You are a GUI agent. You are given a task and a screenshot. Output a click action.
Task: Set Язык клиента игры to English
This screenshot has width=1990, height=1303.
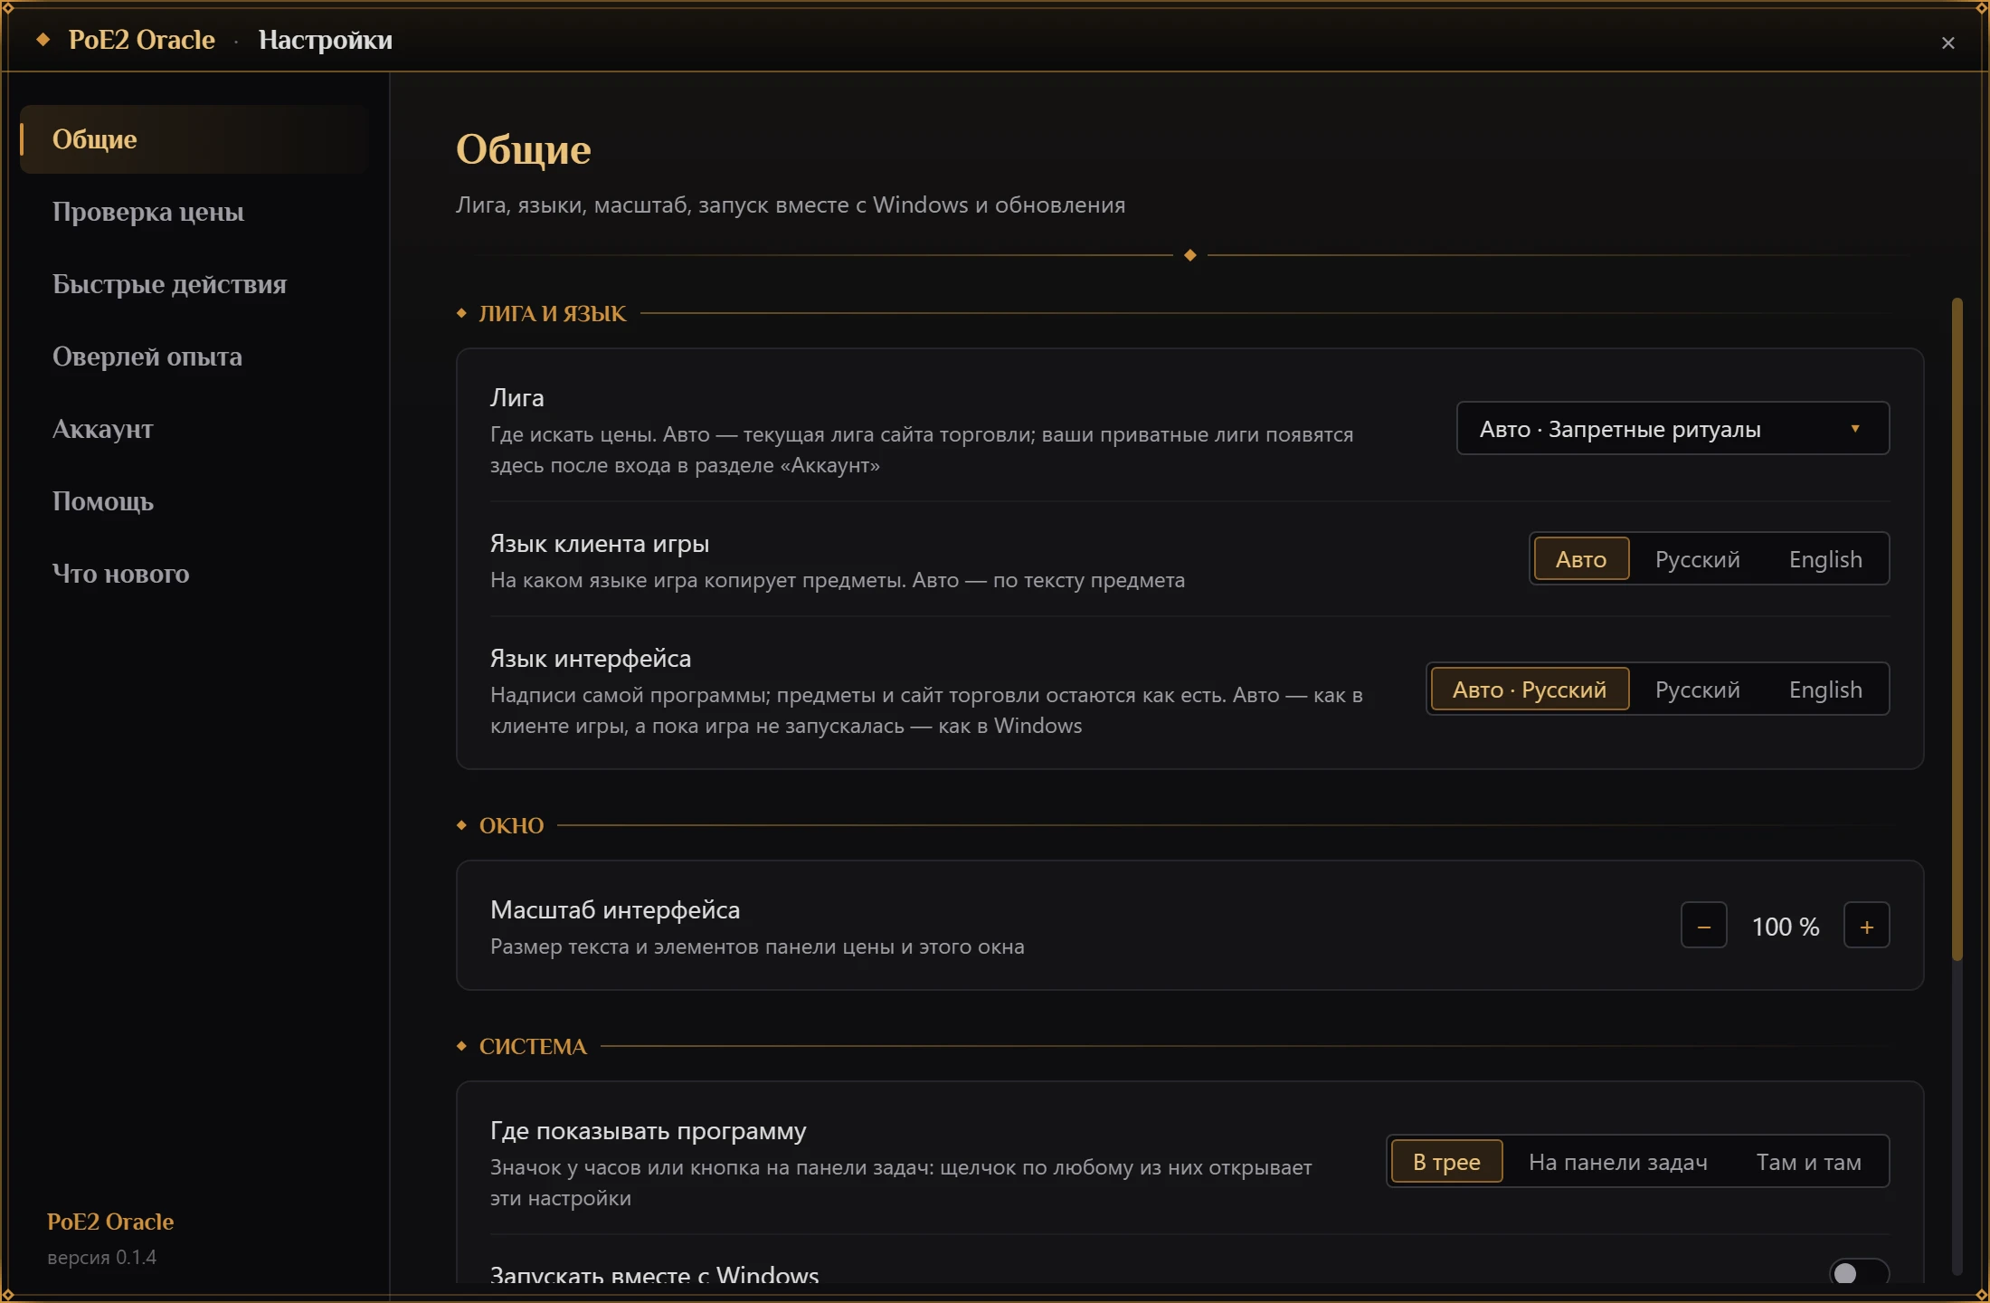pos(1825,559)
